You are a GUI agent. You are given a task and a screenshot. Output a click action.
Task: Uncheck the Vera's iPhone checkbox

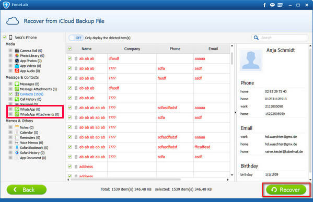(5, 37)
